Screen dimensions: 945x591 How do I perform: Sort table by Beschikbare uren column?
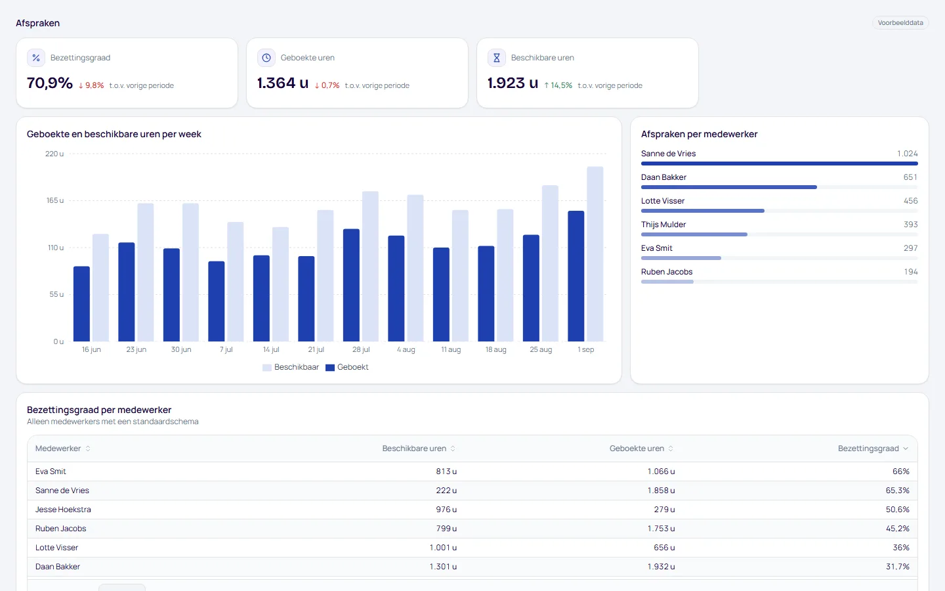point(419,449)
